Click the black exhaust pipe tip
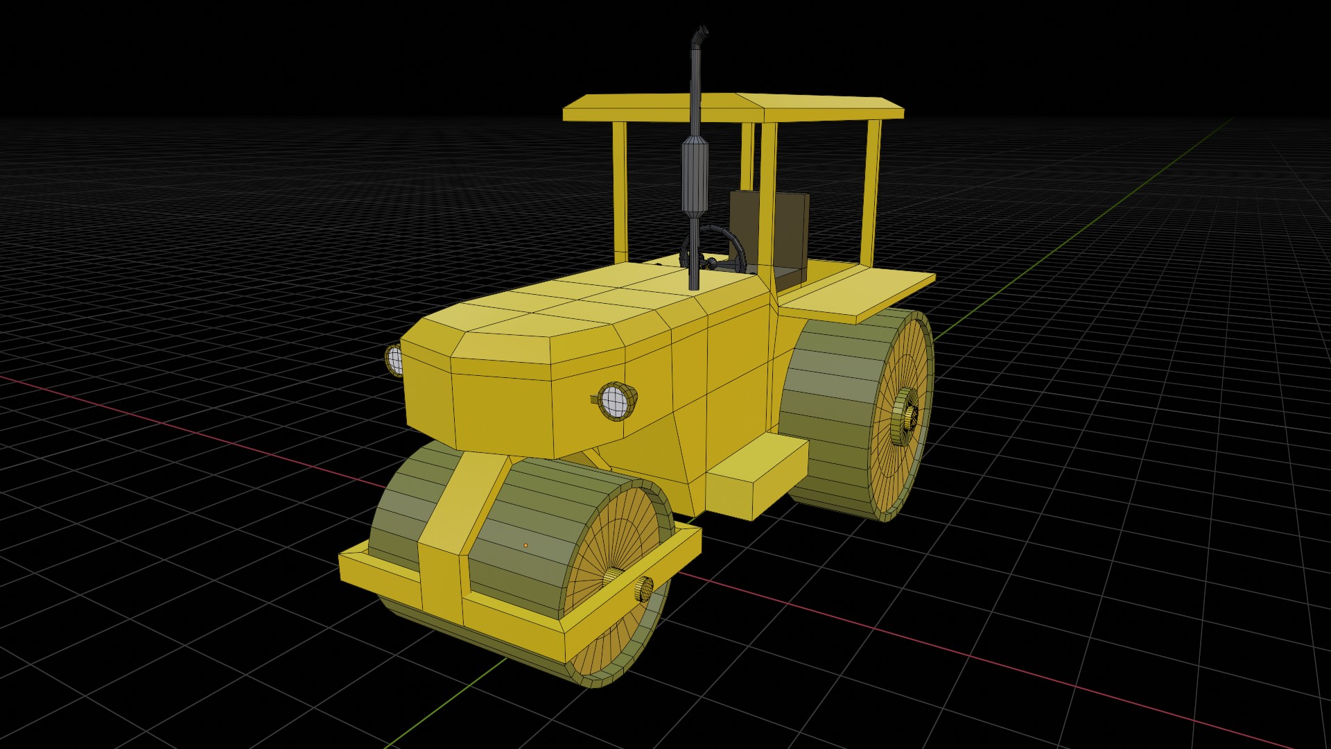Image resolution: width=1331 pixels, height=749 pixels. click(x=701, y=33)
